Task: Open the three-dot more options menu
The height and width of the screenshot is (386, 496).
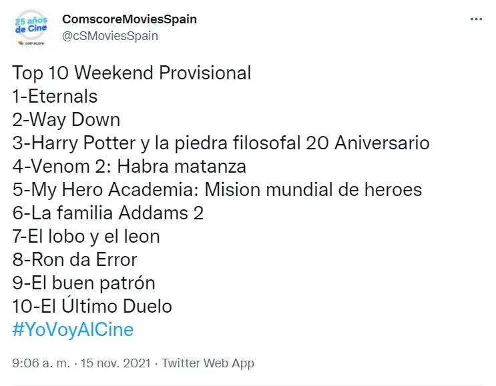Action: pos(476,19)
